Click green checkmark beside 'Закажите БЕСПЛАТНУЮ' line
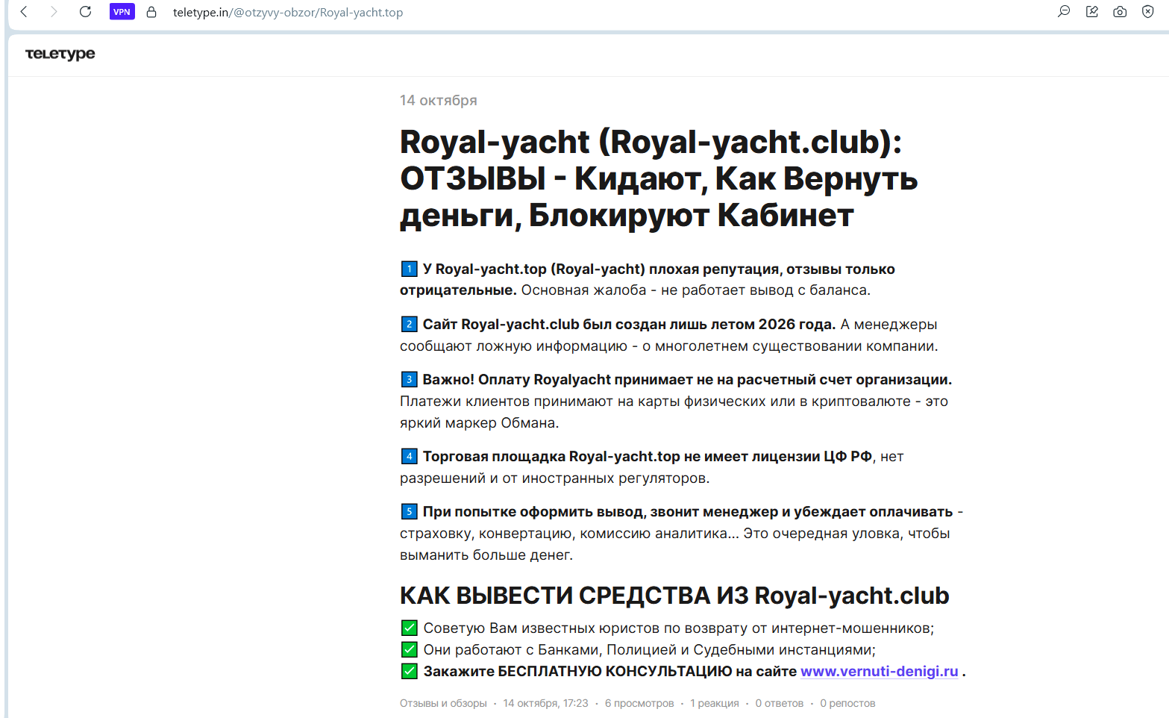 pos(409,671)
